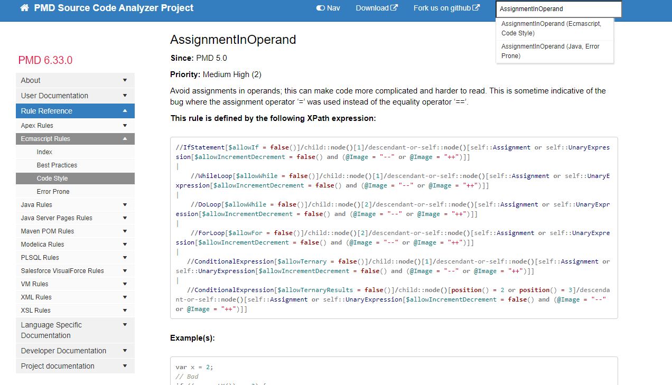
Task: Click the Example(s): heading
Action: [192, 338]
